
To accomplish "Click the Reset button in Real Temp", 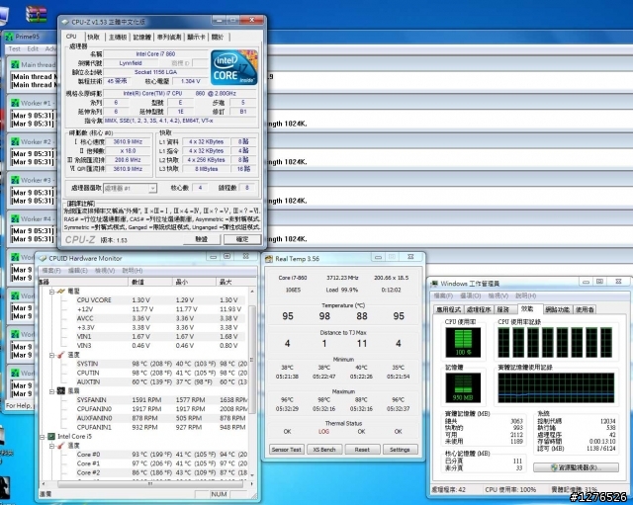I will 362,450.
